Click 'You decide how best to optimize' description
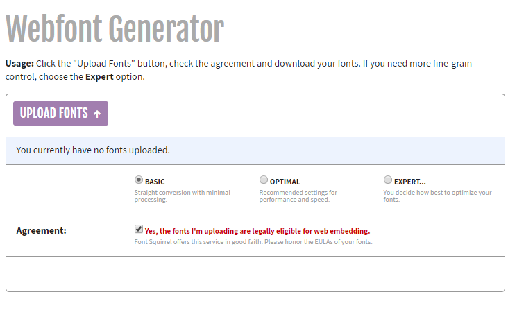This screenshot has height=328, width=517. click(437, 196)
